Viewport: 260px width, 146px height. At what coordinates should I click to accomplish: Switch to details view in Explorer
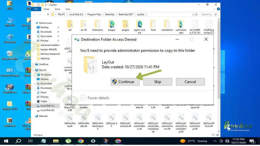point(214,135)
